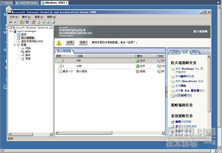Click the last globe icon in the toolbar
Image resolution: width=222 pixels, height=153 pixels.
point(53,22)
